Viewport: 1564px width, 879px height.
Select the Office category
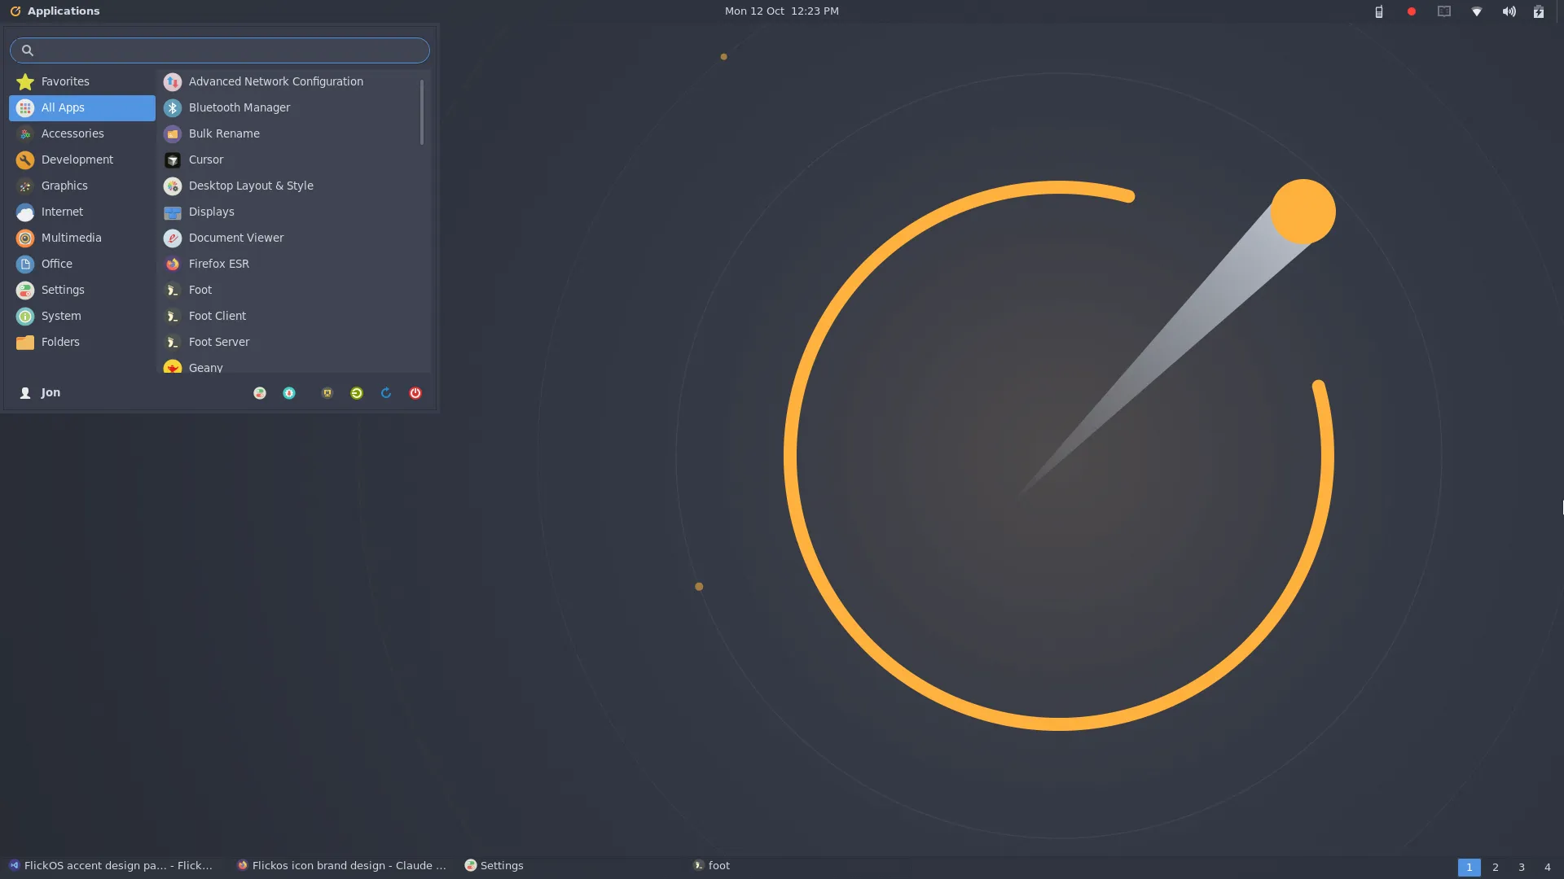[82, 264]
